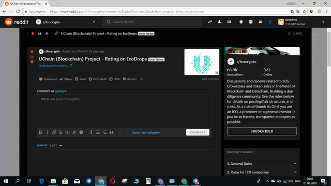Open the messages envelope icon
This screenshot has height=186, width=331.
pos(260,22)
